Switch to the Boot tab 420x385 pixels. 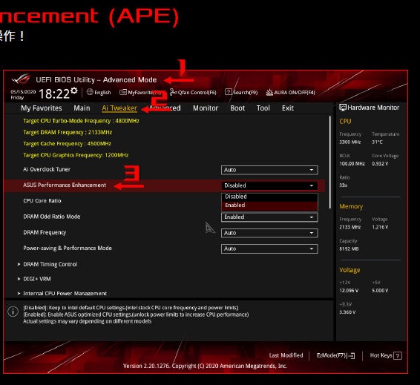(x=237, y=108)
